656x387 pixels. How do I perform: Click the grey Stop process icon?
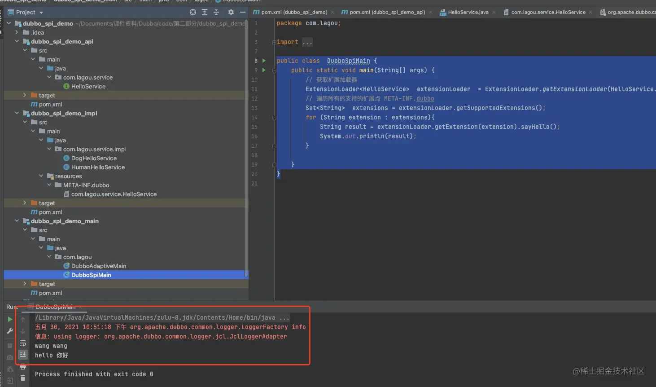tap(10, 346)
